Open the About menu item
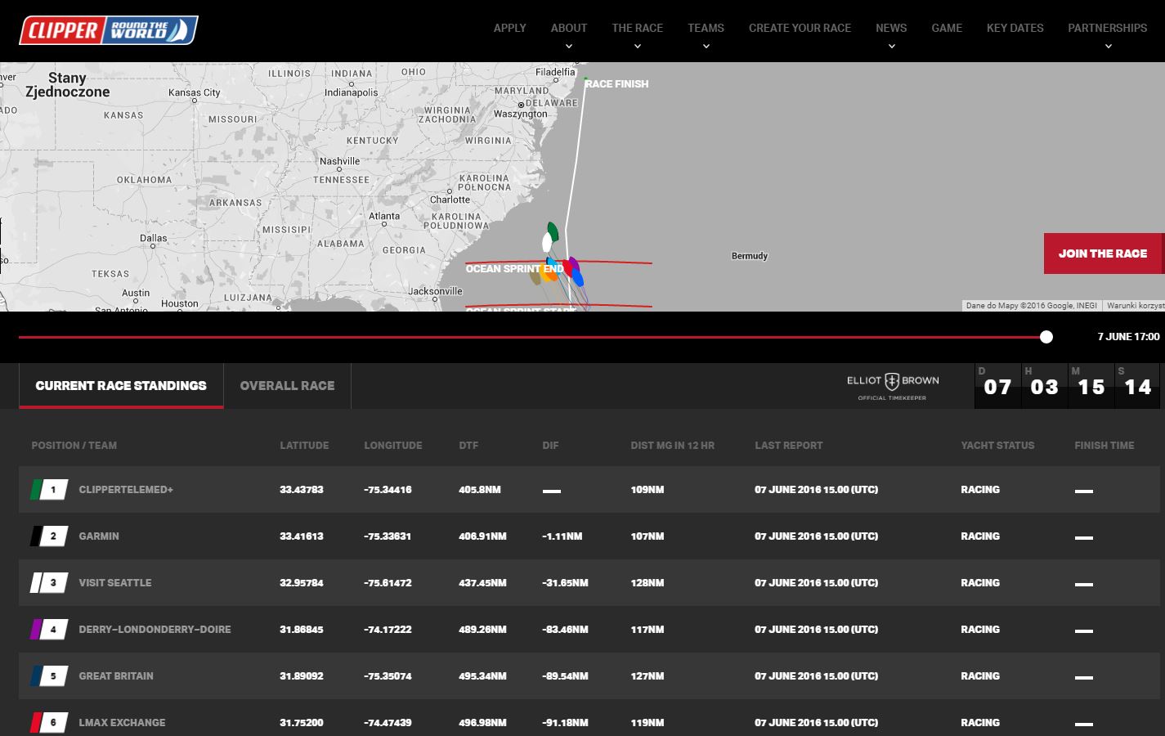Screen dimensions: 1165x736 [x=569, y=28]
